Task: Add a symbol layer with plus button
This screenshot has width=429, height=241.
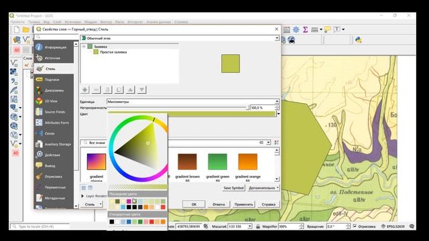Action: pyautogui.click(x=85, y=90)
